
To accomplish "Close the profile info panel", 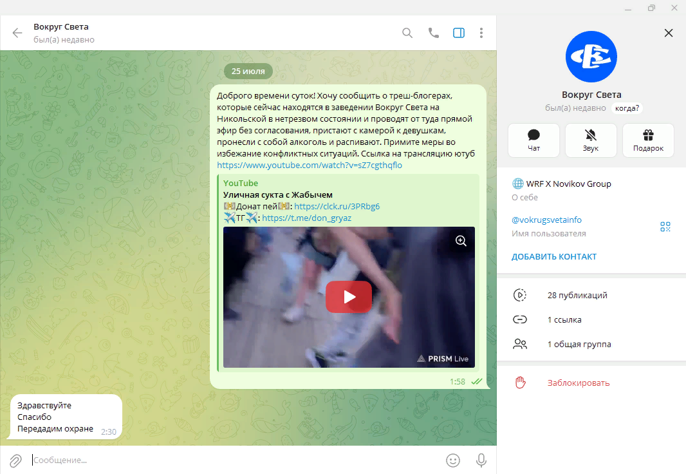I will coord(669,33).
